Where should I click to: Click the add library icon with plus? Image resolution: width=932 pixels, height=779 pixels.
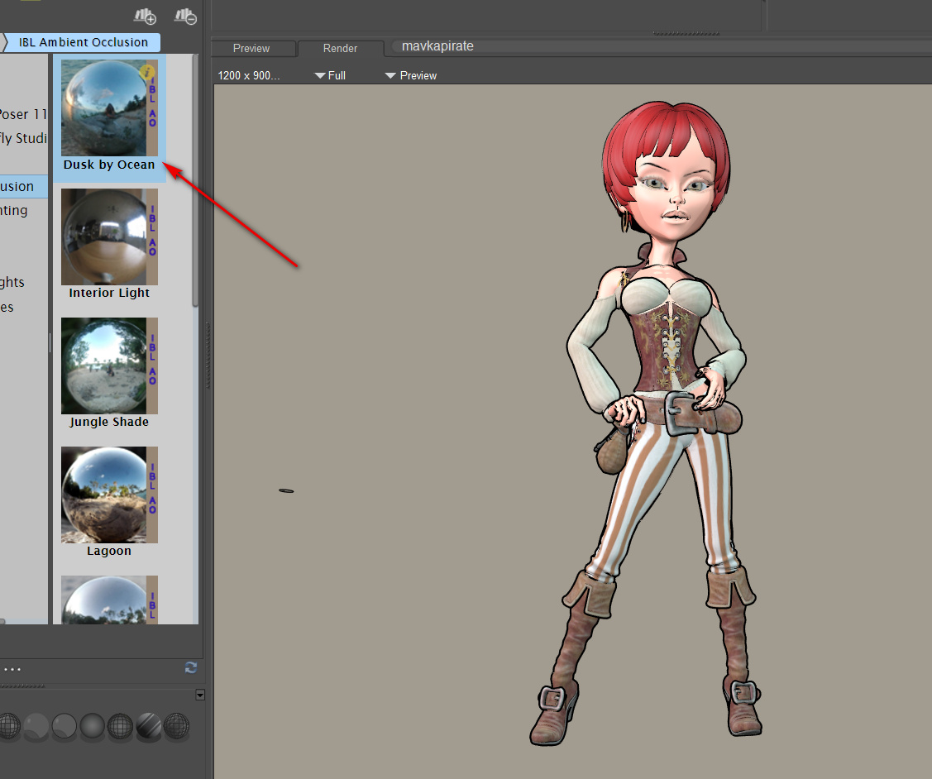(x=145, y=16)
